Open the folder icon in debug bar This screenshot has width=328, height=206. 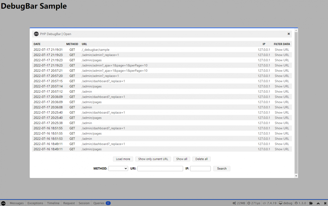point(311,203)
